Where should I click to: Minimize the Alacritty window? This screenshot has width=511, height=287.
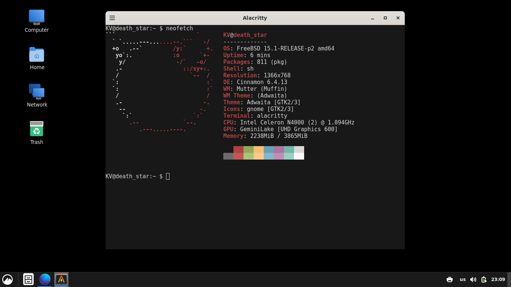tap(373, 18)
